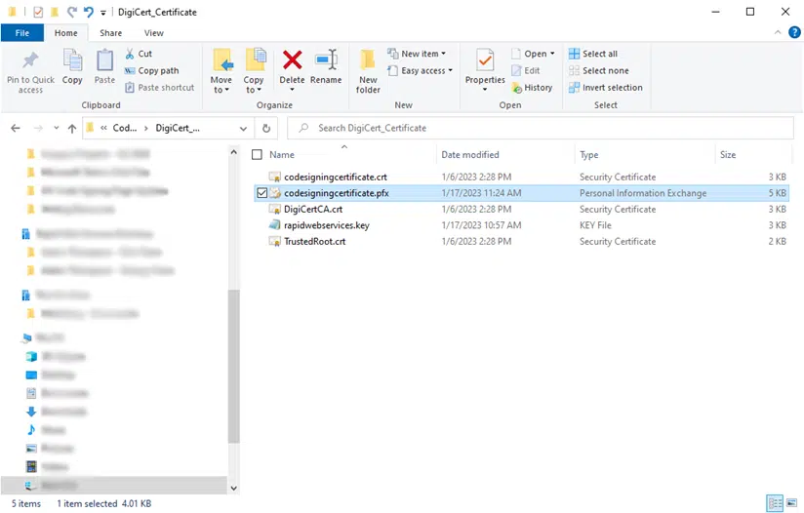Click Select none

(x=599, y=71)
